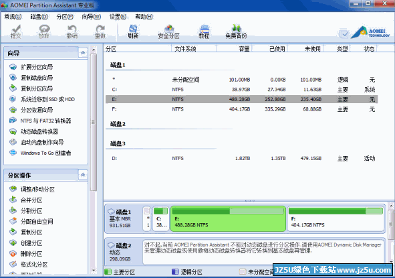Open the 帮助(H) menu

[144, 17]
